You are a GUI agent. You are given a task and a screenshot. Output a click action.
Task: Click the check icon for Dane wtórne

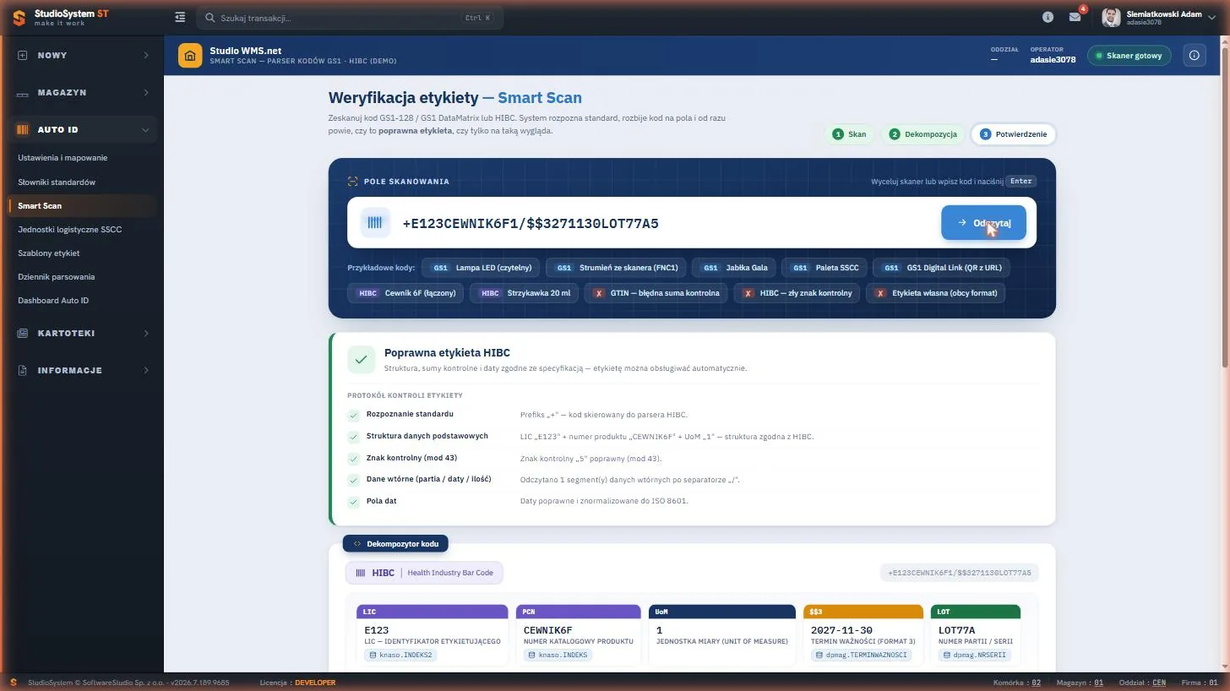tap(354, 480)
